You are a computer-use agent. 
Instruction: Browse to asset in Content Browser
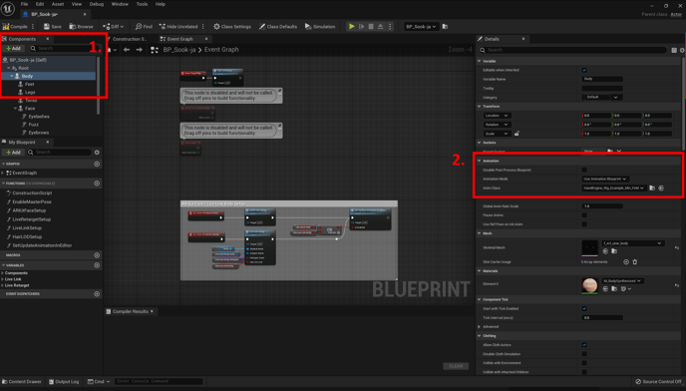coord(81,27)
